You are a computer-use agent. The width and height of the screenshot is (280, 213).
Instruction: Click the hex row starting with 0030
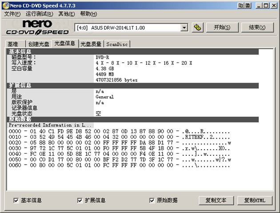coord(119,148)
